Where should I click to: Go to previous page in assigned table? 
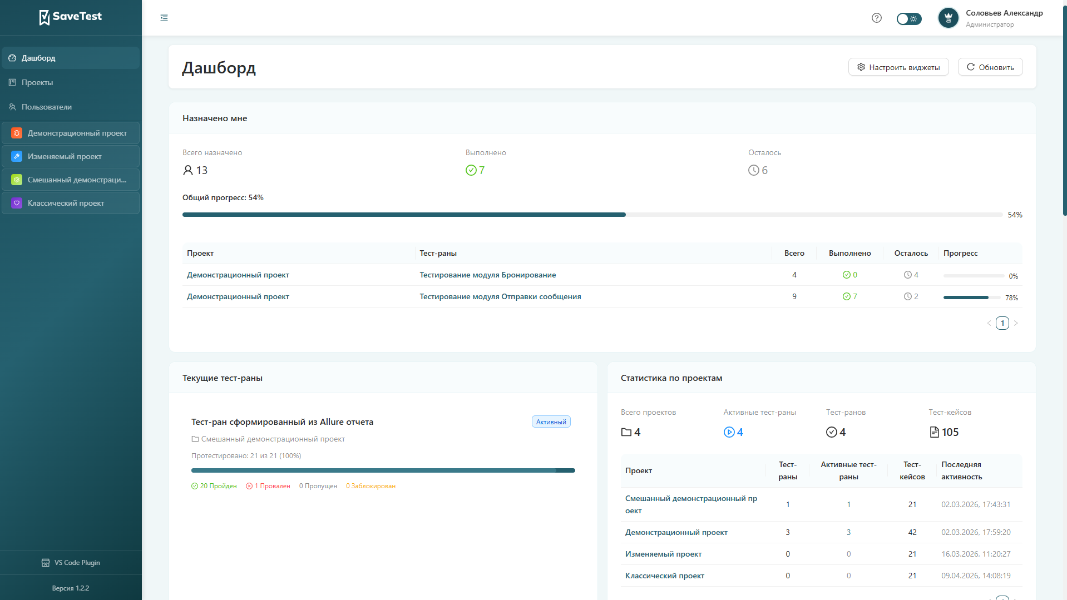click(989, 323)
